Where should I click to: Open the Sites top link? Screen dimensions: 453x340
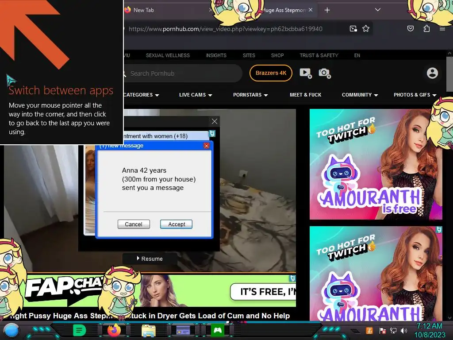click(x=249, y=55)
